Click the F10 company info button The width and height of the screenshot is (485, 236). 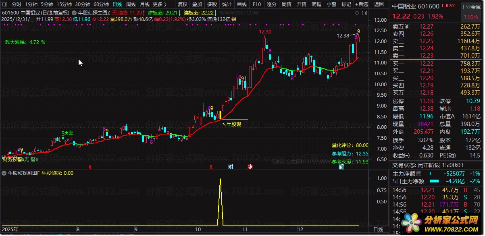pyautogui.click(x=257, y=4)
